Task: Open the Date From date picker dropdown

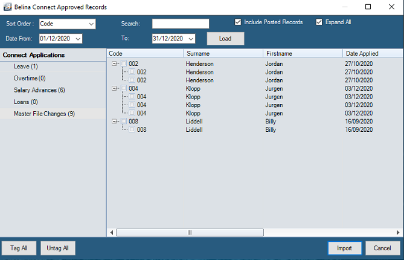Action: pos(78,39)
